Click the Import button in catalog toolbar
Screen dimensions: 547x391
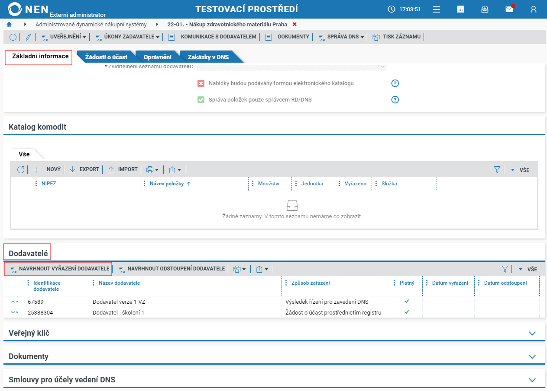[123, 169]
